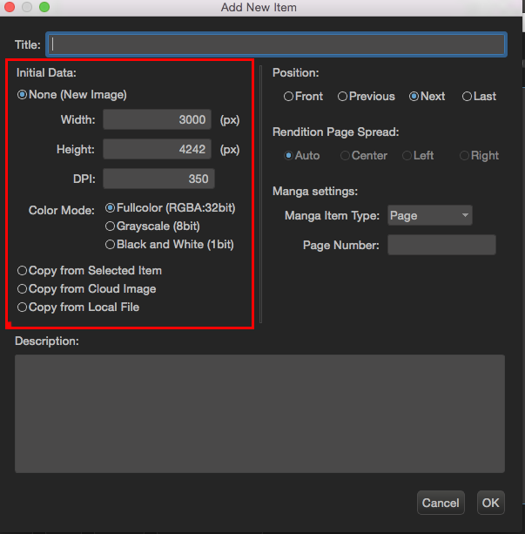This screenshot has height=534, width=525.
Task: Set position to Front
Action: click(x=303, y=97)
